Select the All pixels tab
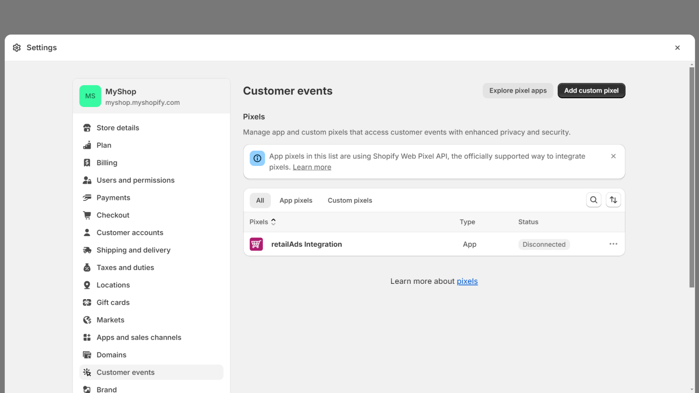Screen dimensions: 699x393 click(260, 200)
